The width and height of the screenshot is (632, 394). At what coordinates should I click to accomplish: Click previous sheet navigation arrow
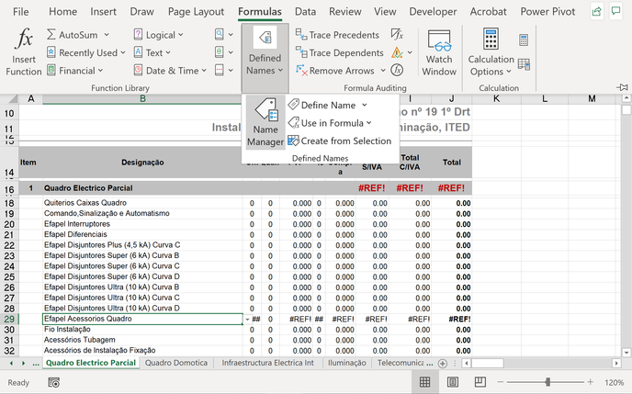[11, 364]
